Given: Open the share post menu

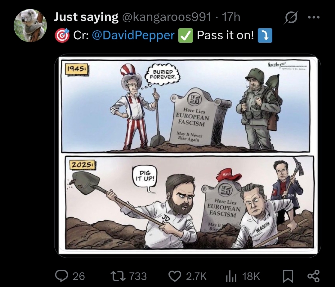Looking at the screenshot, I should (x=313, y=276).
